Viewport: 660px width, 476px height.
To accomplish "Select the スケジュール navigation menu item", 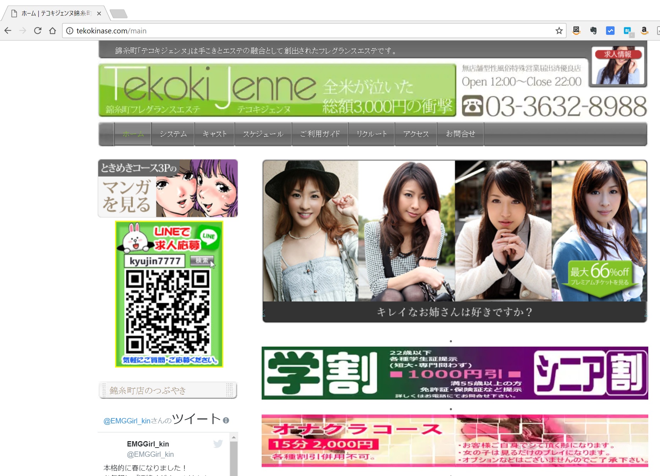I will click(263, 134).
